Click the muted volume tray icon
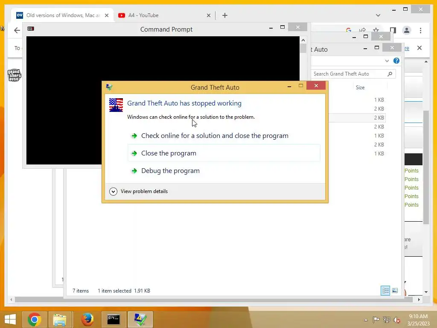Screen dimensions: 437x328 pyautogui.click(x=397, y=319)
